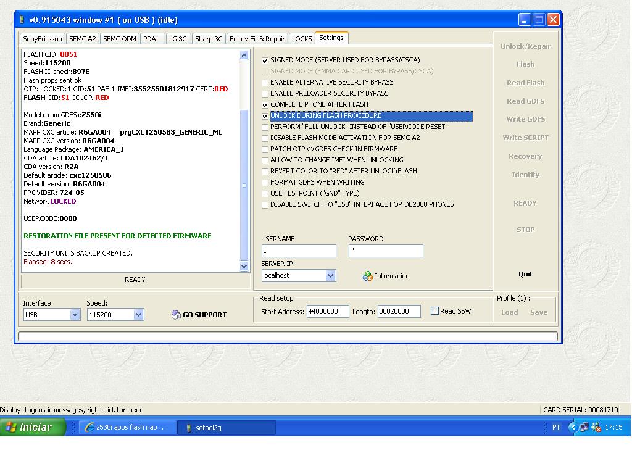Viewport: 632px width, 474px height.
Task: Click the log scrollbar down arrow
Action: (244, 266)
